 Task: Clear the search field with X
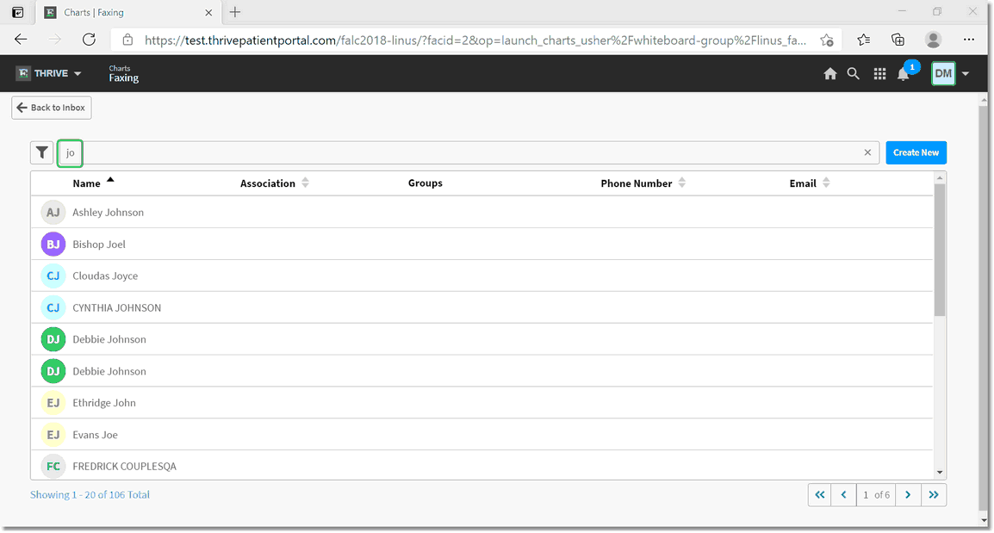[867, 152]
